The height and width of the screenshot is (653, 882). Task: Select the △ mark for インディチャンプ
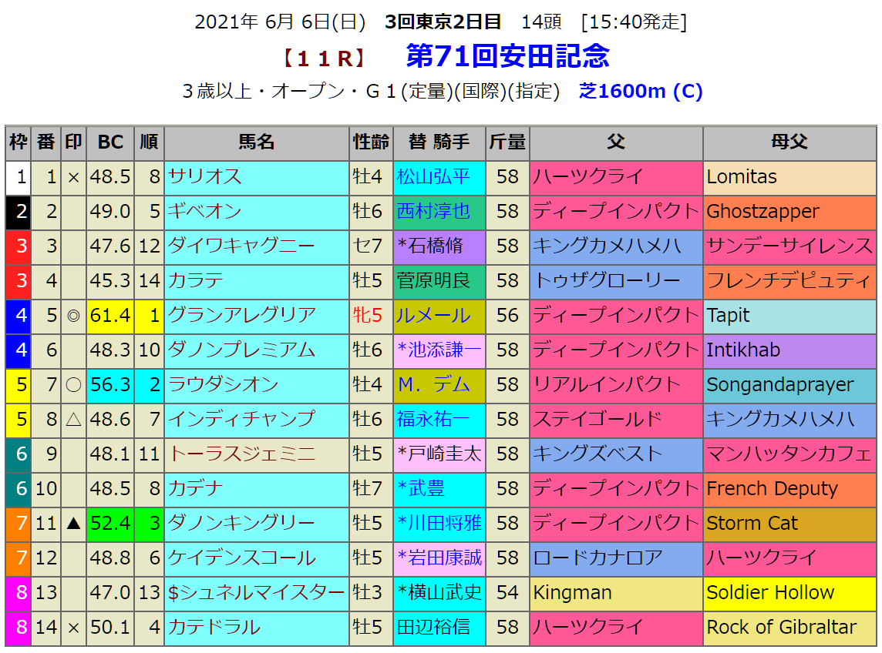click(x=73, y=420)
